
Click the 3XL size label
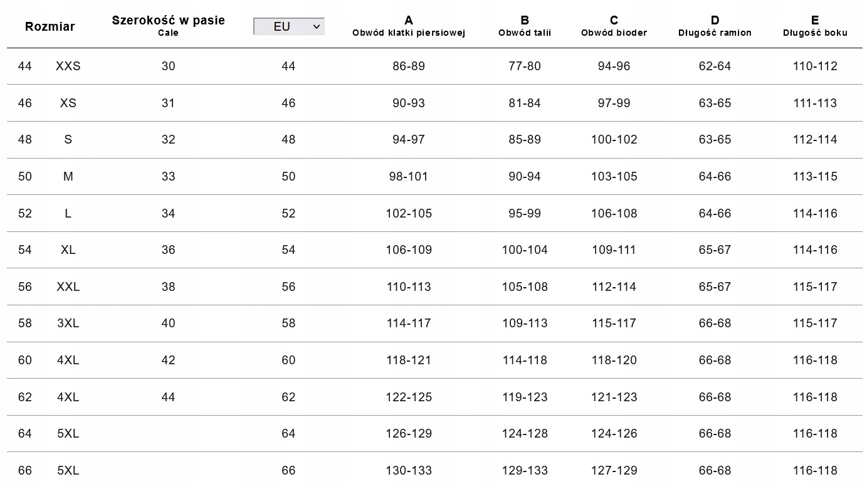pos(68,323)
